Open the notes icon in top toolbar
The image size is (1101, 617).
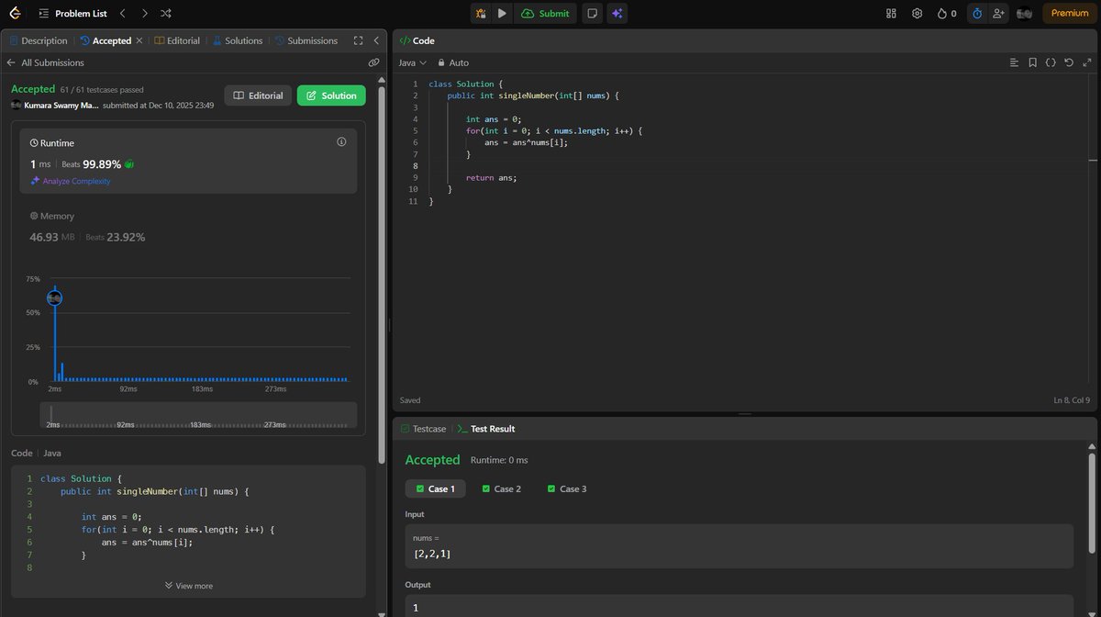pyautogui.click(x=593, y=13)
